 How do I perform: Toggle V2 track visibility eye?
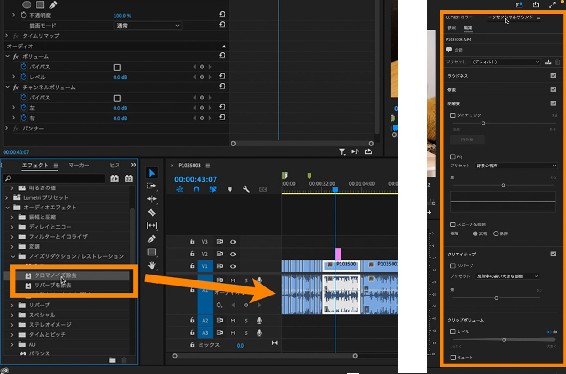pos(233,254)
